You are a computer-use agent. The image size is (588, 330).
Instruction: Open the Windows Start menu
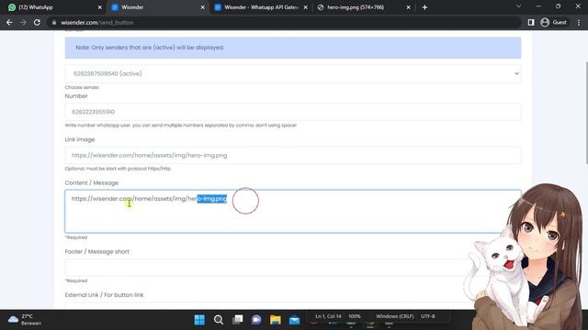[199, 320]
